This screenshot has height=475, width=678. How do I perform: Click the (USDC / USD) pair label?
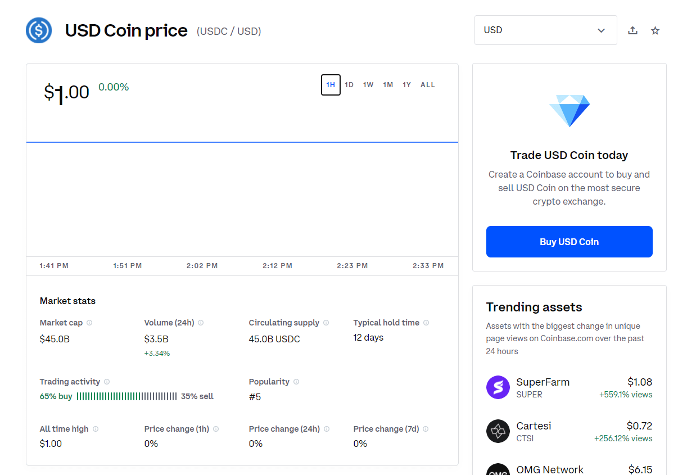point(229,31)
